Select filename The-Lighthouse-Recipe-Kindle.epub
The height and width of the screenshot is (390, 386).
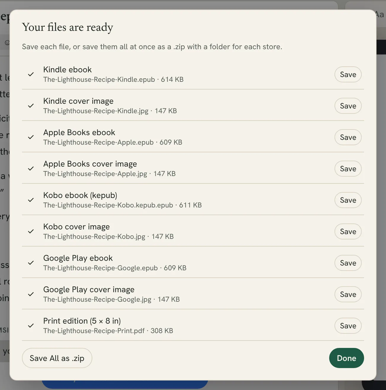pyautogui.click(x=99, y=80)
